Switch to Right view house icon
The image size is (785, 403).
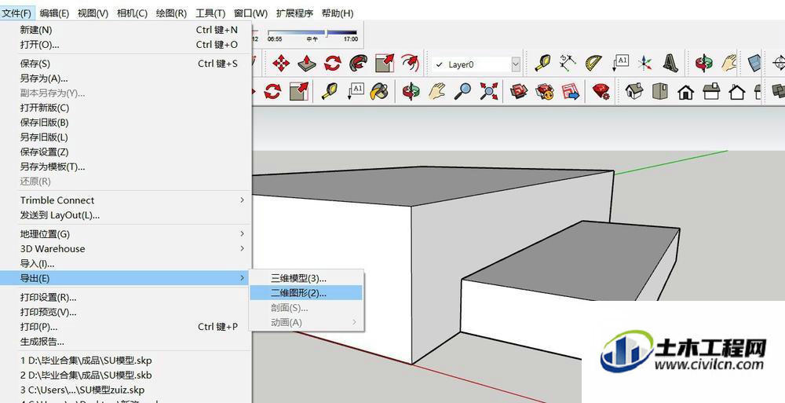[x=711, y=91]
